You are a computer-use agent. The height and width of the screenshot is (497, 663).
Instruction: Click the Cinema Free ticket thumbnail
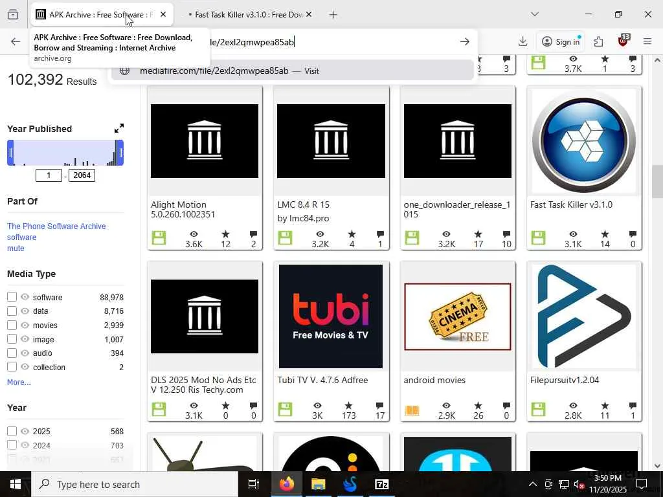(x=458, y=316)
